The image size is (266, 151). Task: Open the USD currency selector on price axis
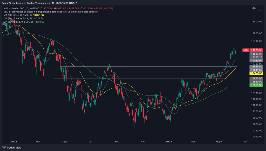click(254, 8)
